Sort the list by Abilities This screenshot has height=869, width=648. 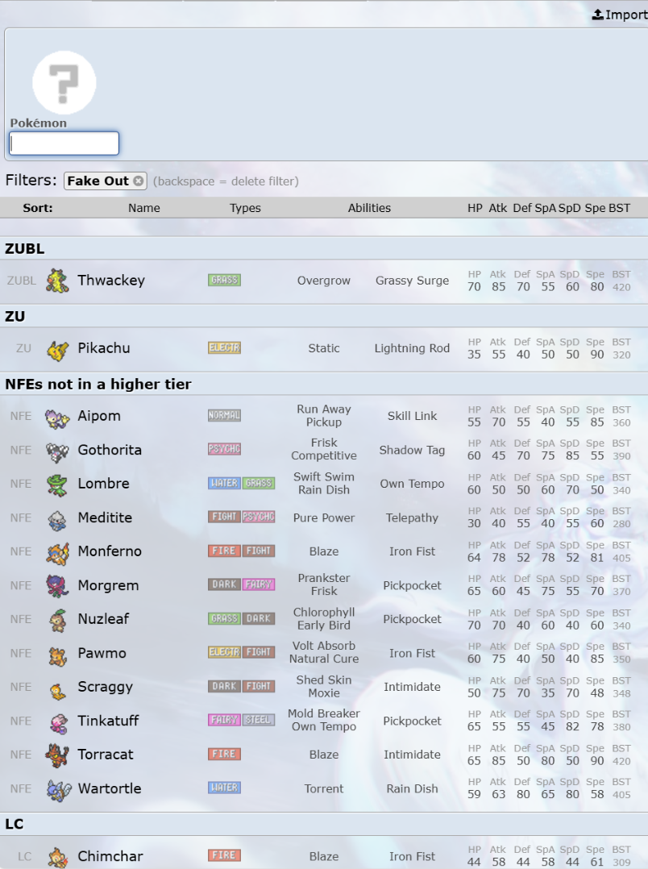(369, 208)
